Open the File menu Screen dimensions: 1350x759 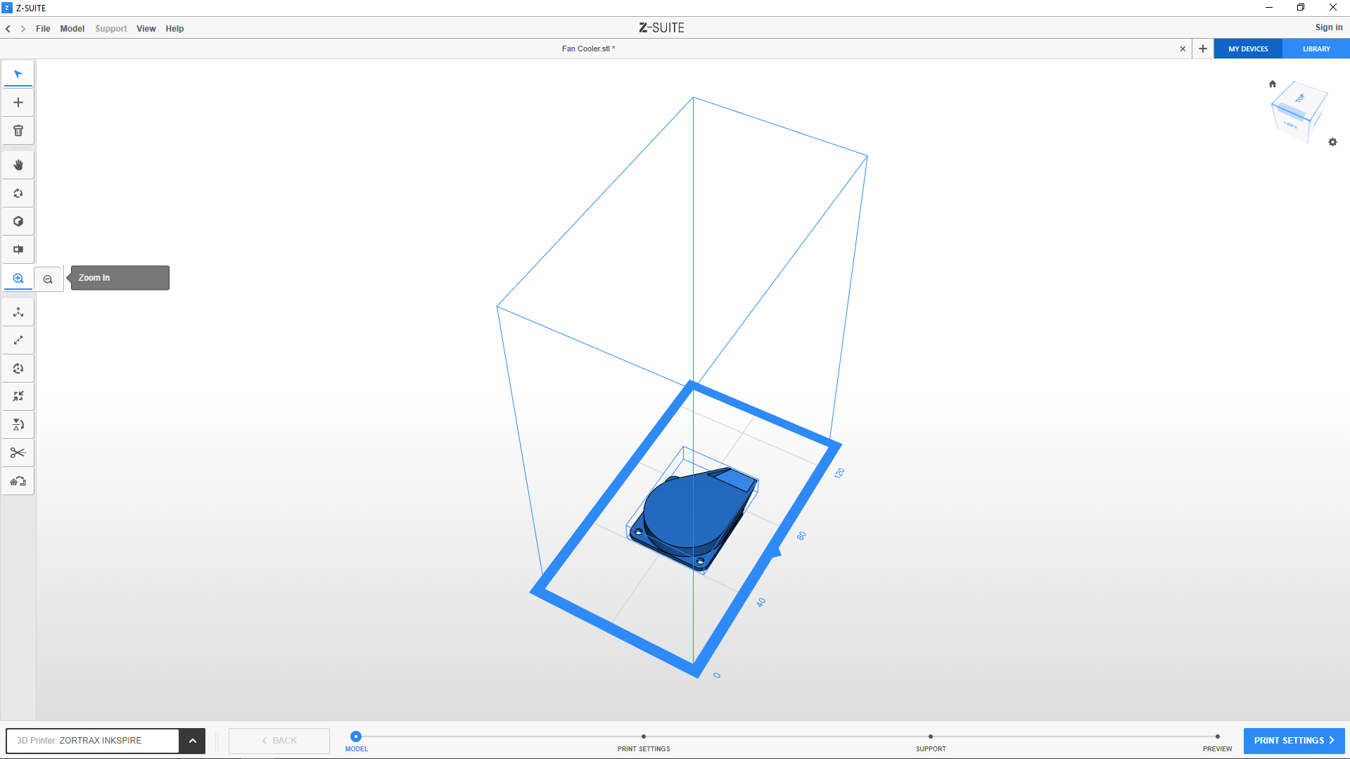[43, 29]
